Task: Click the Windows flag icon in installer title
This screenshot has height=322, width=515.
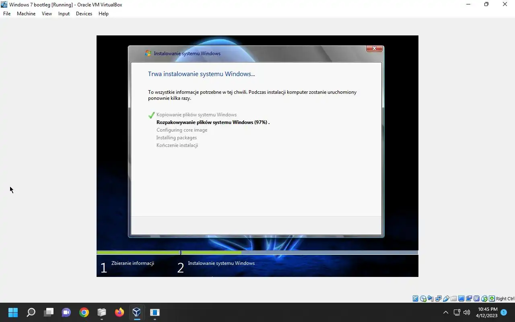Action: [x=148, y=53]
